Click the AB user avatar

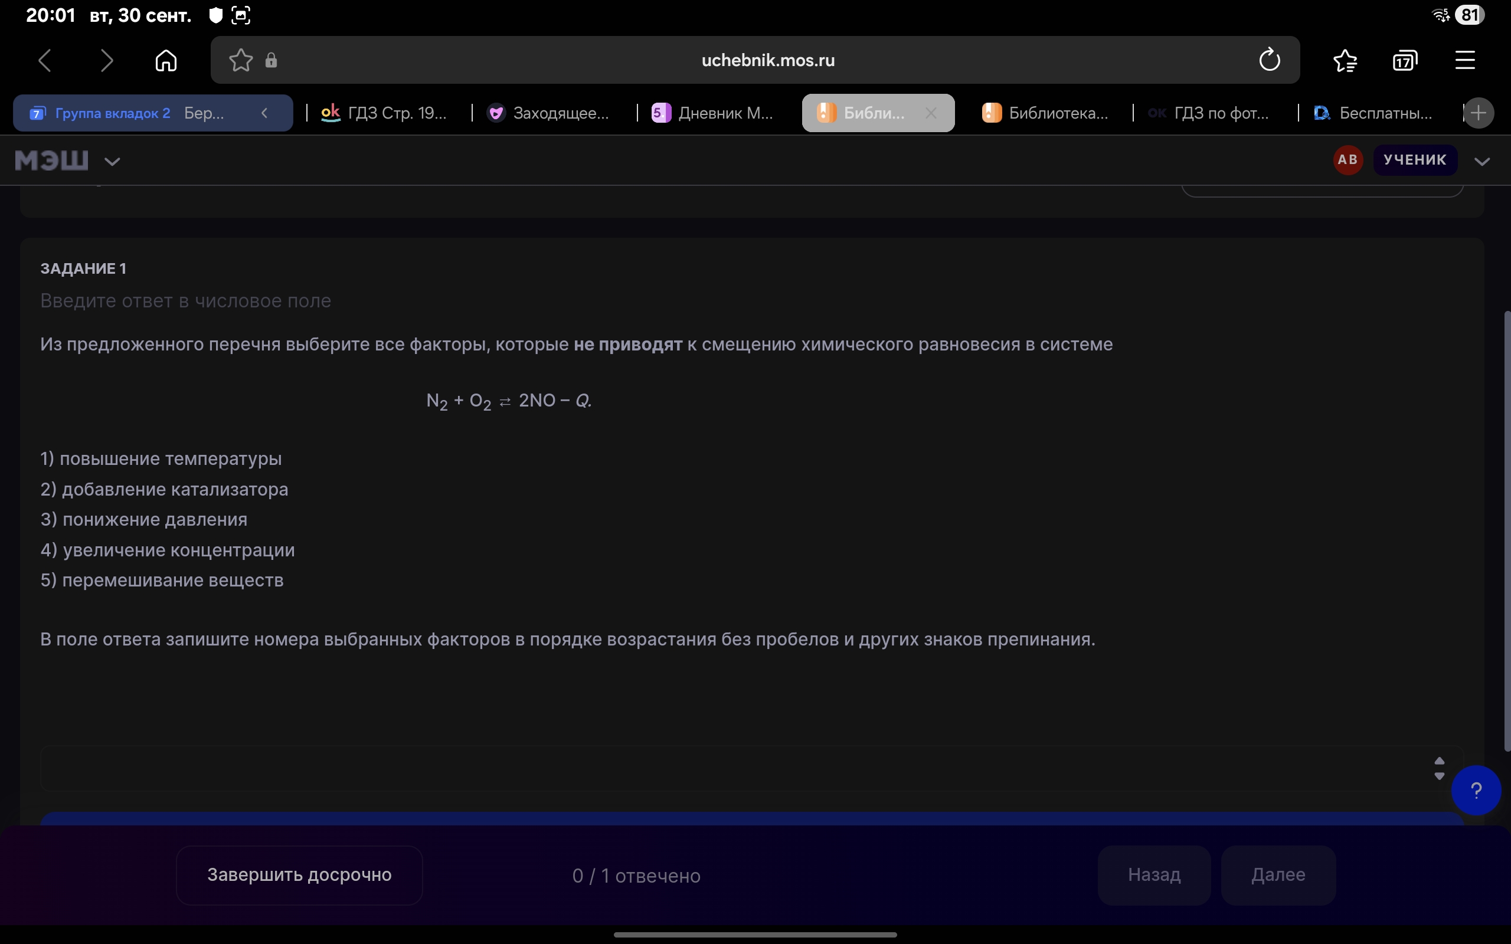(1348, 160)
